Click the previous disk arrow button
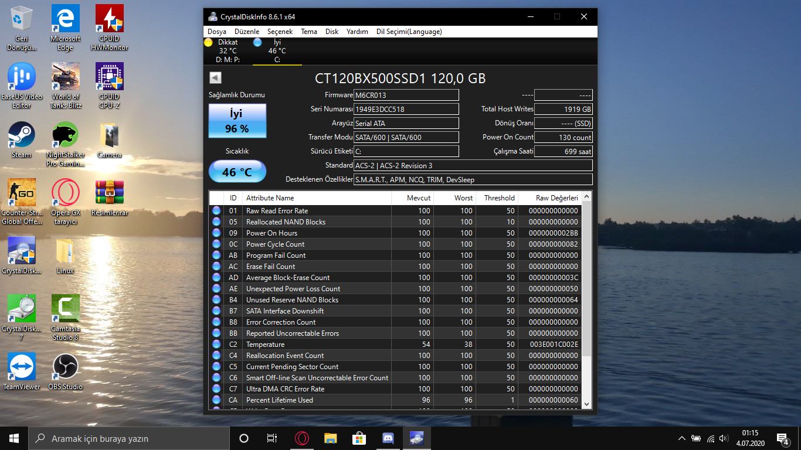This screenshot has width=801, height=450. [215, 78]
